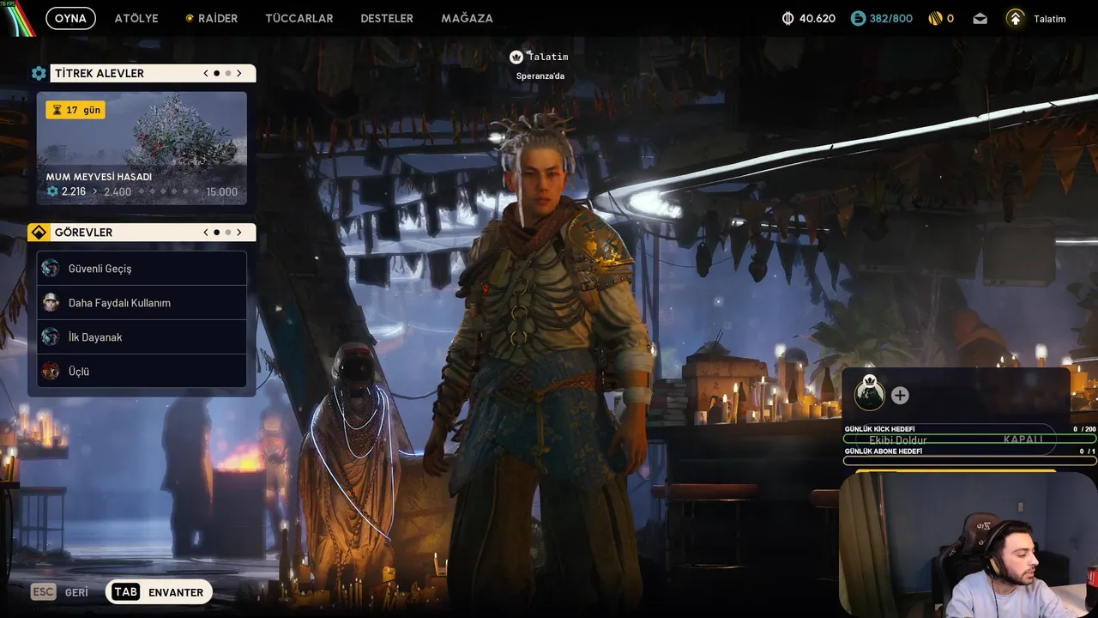The image size is (1098, 618).
Task: Select first page dot of GÖREVLER
Action: pos(216,233)
